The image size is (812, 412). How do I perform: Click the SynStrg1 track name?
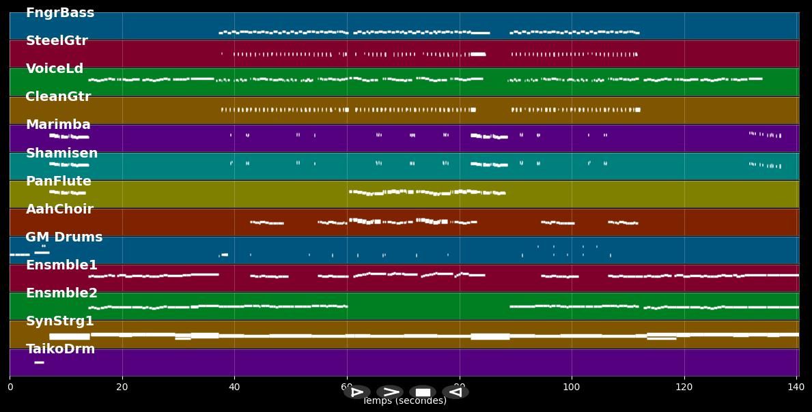coord(60,321)
